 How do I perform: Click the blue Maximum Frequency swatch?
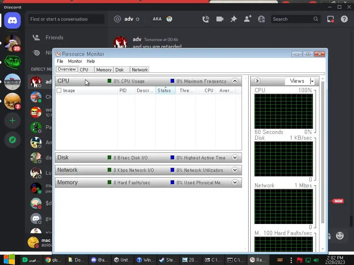(173, 81)
